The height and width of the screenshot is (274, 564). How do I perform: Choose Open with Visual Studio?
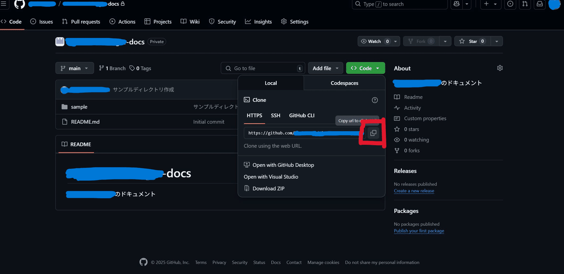click(271, 177)
